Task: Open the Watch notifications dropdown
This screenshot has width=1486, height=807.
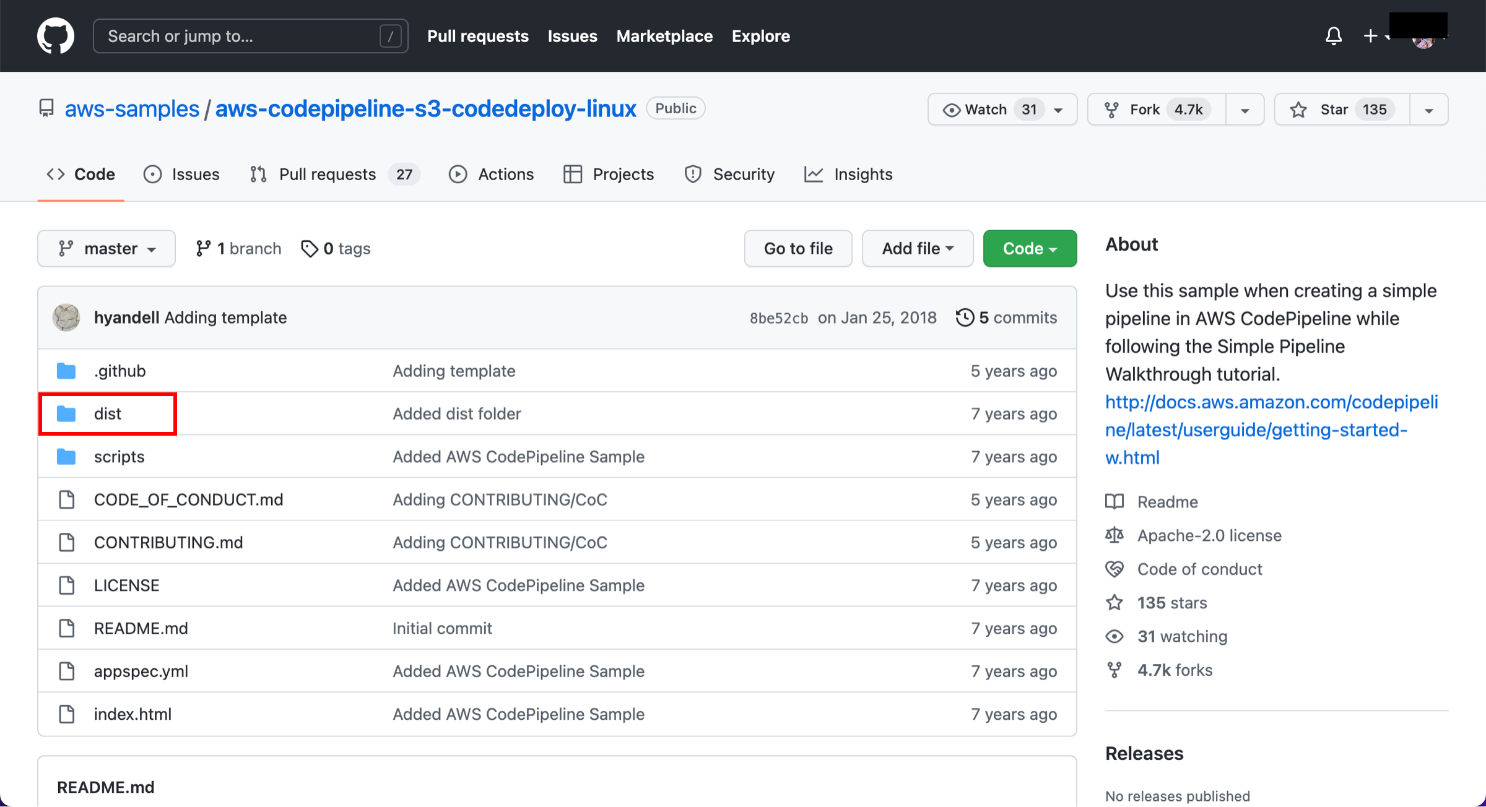Action: pyautogui.click(x=1002, y=110)
